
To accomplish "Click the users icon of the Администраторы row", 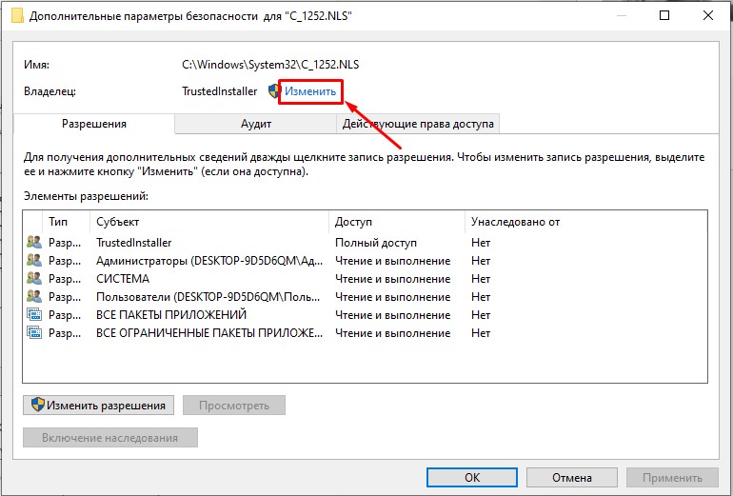I will click(34, 261).
